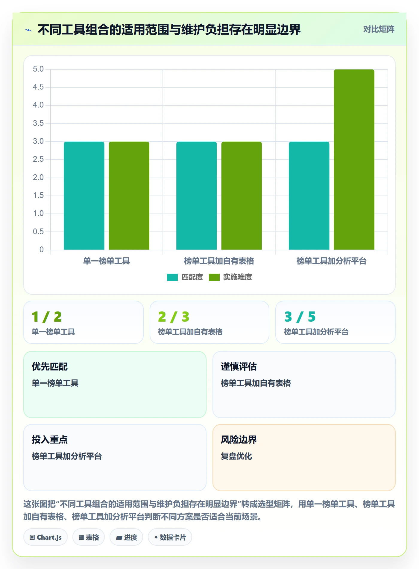Click the teal bar for 榜单工具加自有表格

pos(197,196)
